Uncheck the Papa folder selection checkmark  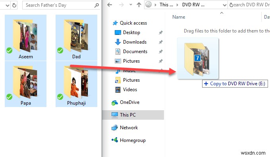(9, 97)
